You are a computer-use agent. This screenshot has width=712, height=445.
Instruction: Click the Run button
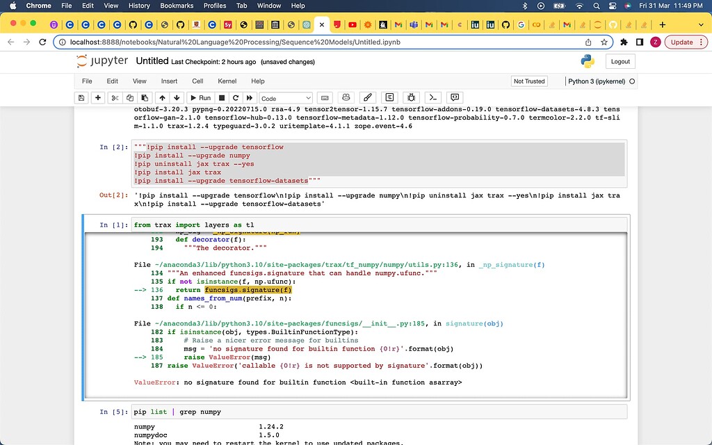(x=200, y=98)
